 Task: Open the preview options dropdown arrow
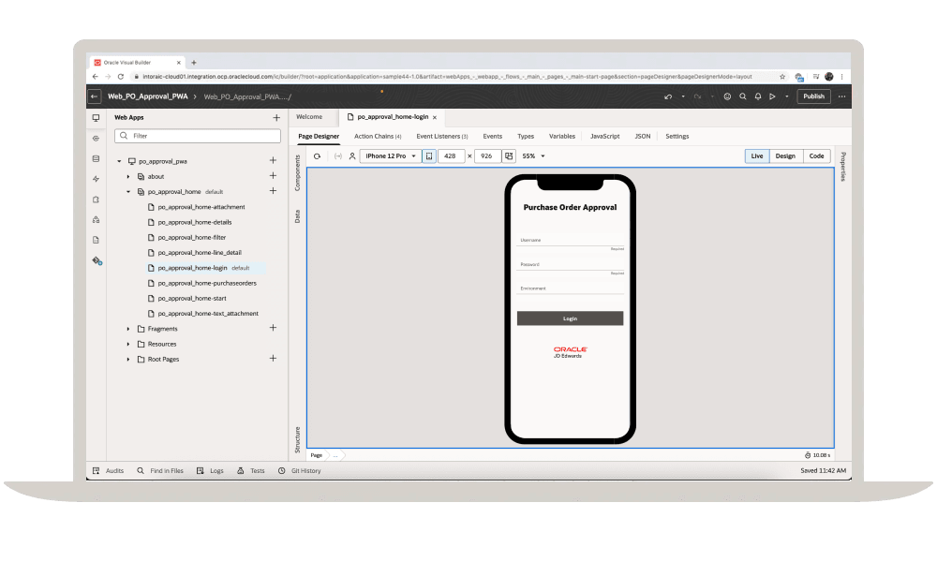click(787, 96)
